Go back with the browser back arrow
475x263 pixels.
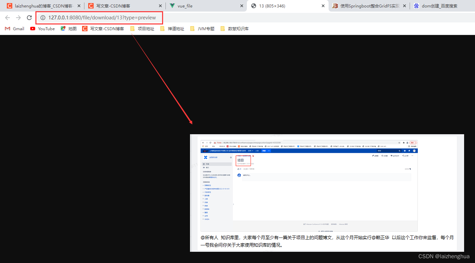[7, 18]
